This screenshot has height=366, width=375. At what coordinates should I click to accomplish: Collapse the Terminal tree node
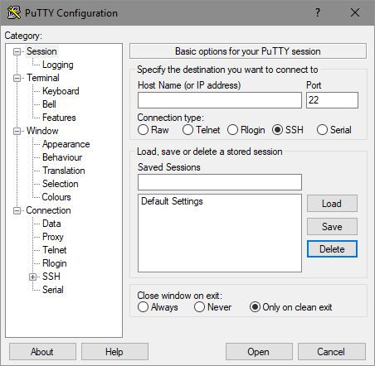click(x=17, y=78)
